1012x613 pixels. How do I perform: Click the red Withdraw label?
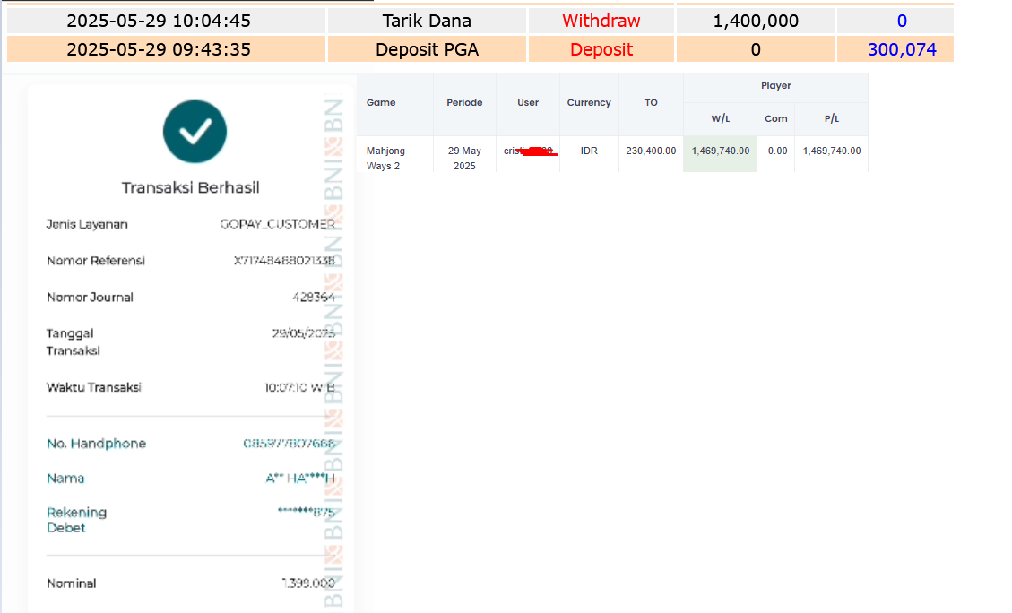601,21
